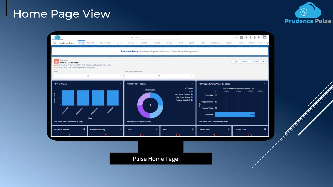Viewport: 333px width, 187px height.
Task: Click the Prudence Pulse app logo
Action: [x=57, y=37]
